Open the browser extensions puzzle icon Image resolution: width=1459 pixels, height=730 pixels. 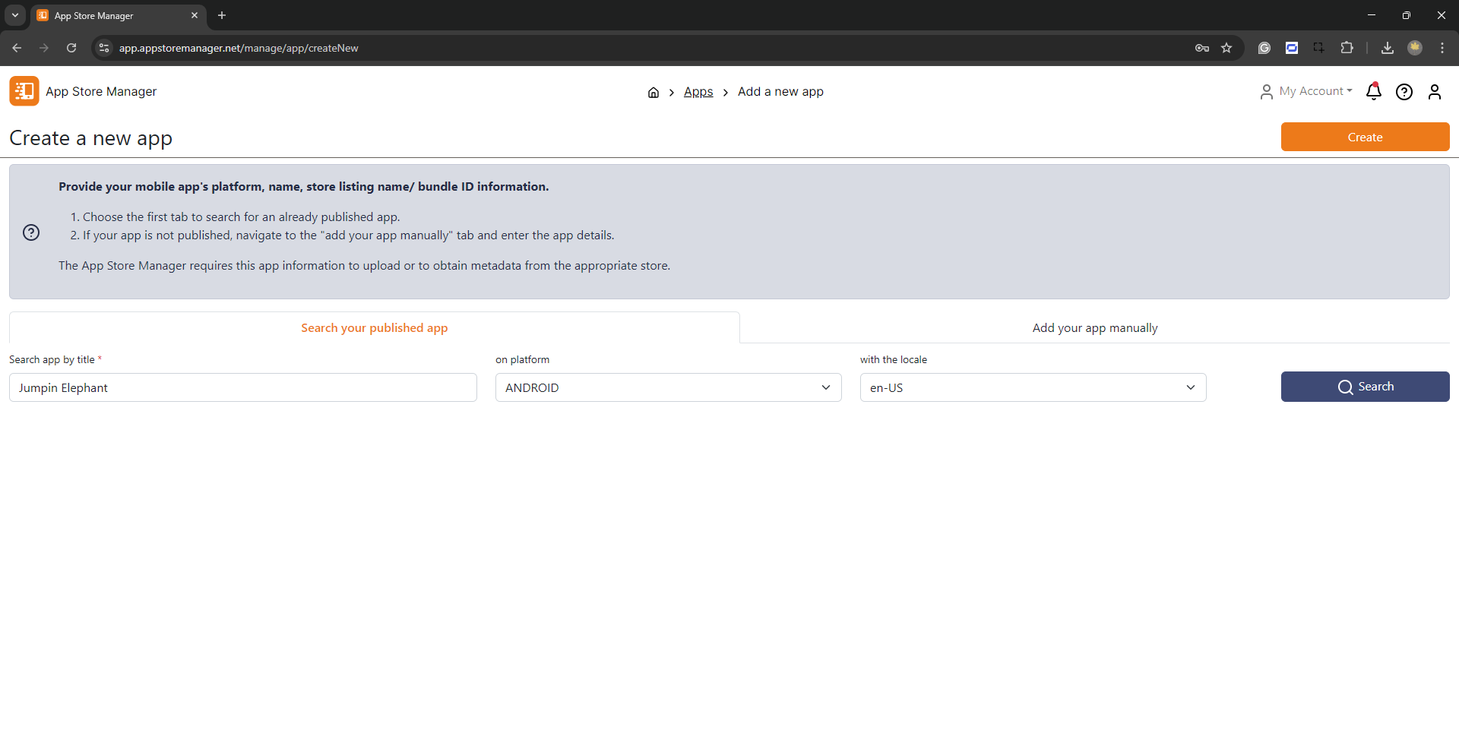1347,48
